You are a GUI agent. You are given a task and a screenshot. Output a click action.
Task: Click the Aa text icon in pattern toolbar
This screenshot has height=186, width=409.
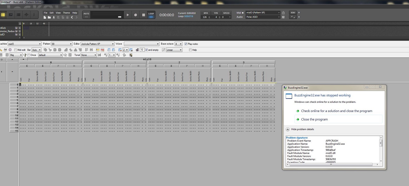5,50
